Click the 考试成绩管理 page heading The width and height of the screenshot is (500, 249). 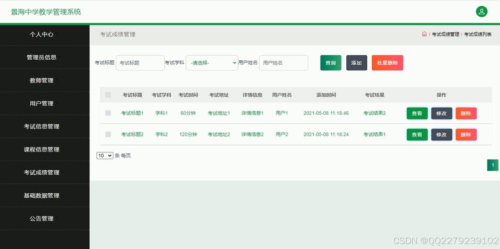click(x=118, y=34)
